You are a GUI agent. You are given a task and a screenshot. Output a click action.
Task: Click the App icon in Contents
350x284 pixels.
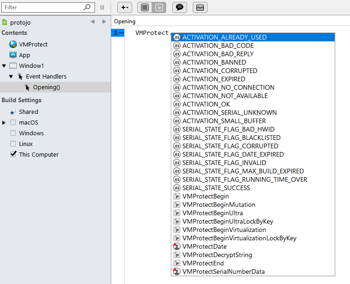coord(13,55)
